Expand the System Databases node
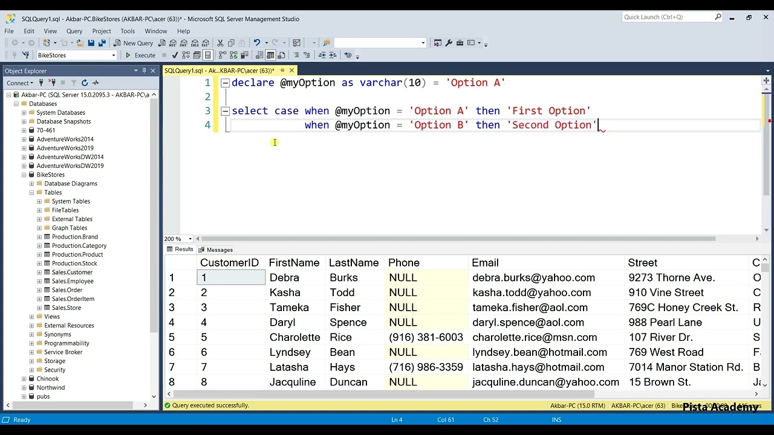 [x=24, y=112]
